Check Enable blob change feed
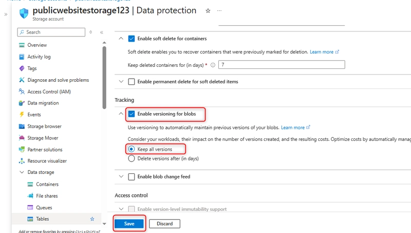411x233 pixels. click(132, 176)
